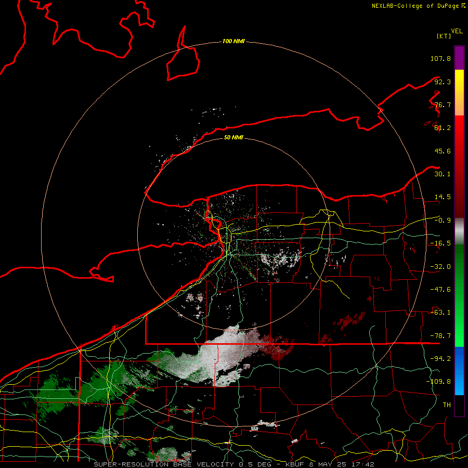Click the purple segment of color bar

coord(459,58)
